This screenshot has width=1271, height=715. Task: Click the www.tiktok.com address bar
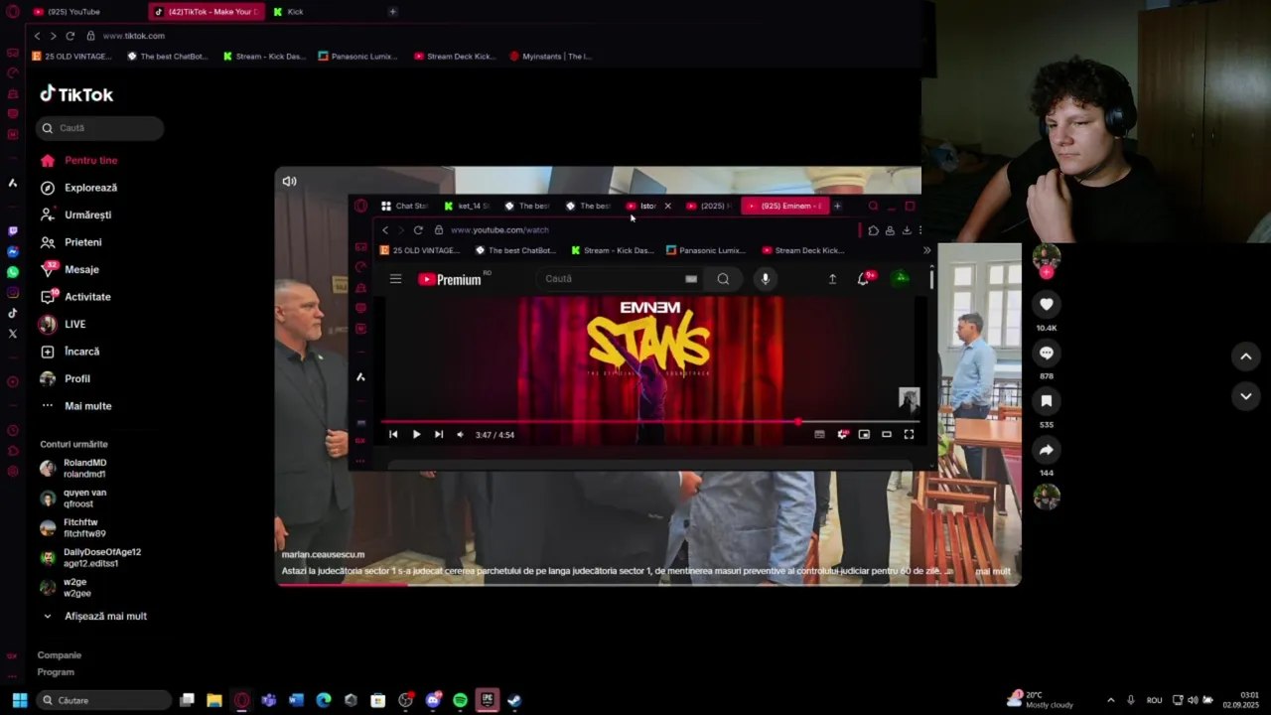coord(133,36)
